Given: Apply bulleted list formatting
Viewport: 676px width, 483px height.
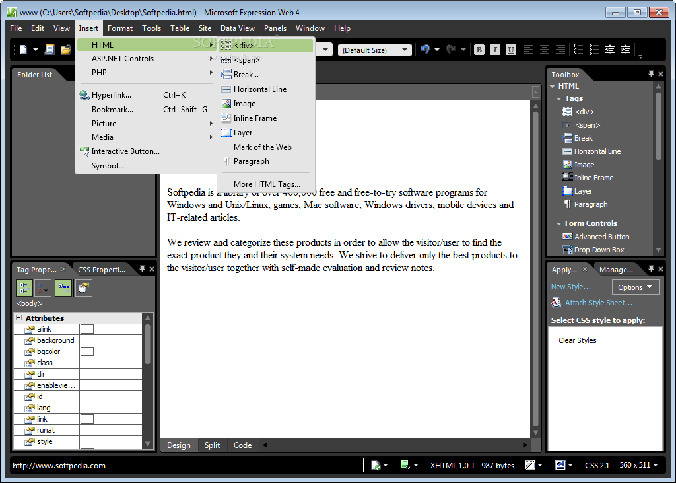Looking at the screenshot, I should coord(594,50).
